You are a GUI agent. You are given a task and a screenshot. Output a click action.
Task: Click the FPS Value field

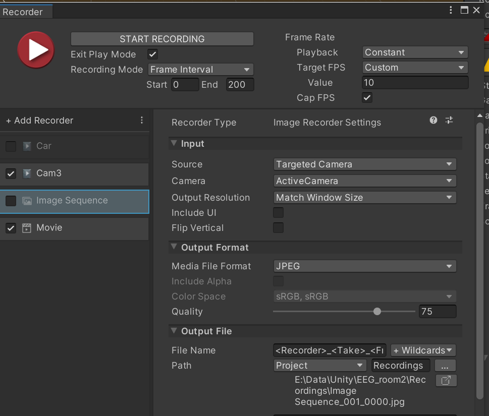(415, 83)
